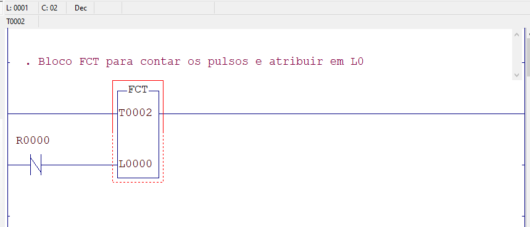The width and height of the screenshot is (530, 227).
Task: Click the comment box scroll down arrow
Action: 516,75
